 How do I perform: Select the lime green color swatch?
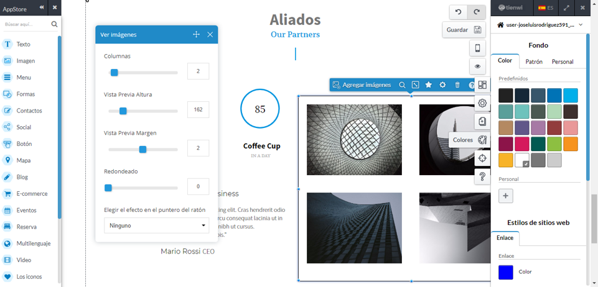coord(554,144)
